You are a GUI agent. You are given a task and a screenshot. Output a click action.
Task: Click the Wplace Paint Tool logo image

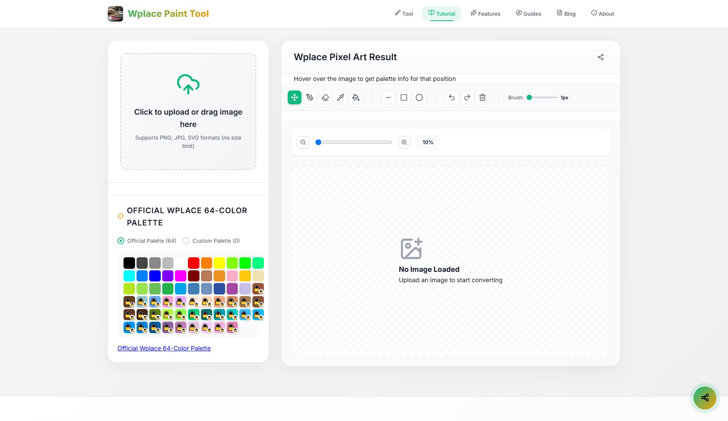coord(115,14)
